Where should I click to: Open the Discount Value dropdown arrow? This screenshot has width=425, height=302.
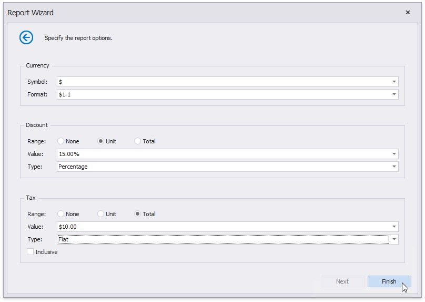(393, 154)
